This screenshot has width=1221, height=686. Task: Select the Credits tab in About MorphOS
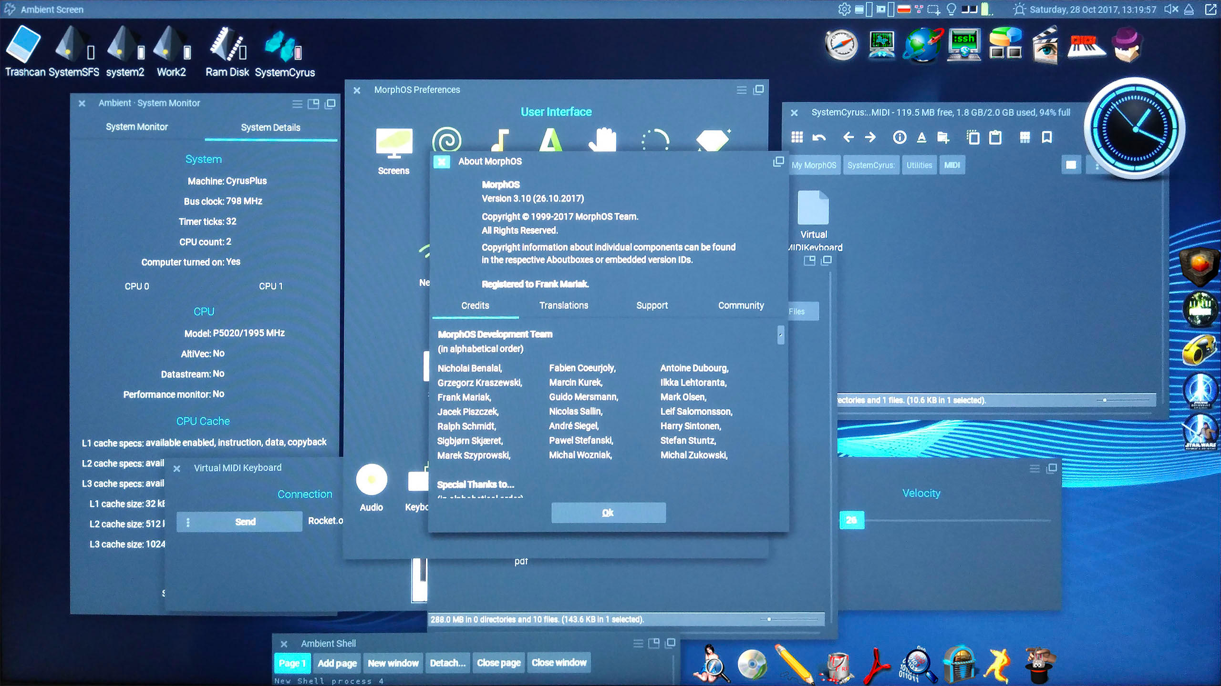475,305
